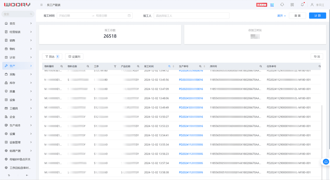Open the QR code icon in header
Viewport: 330px width, 180px height.
(x=292, y=5)
